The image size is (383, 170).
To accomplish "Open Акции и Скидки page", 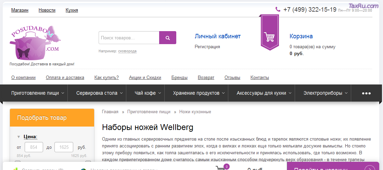I will 145,77.
